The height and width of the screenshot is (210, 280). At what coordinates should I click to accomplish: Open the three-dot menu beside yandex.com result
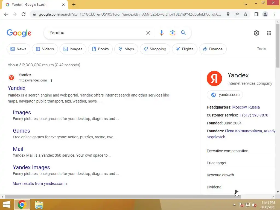point(51,80)
